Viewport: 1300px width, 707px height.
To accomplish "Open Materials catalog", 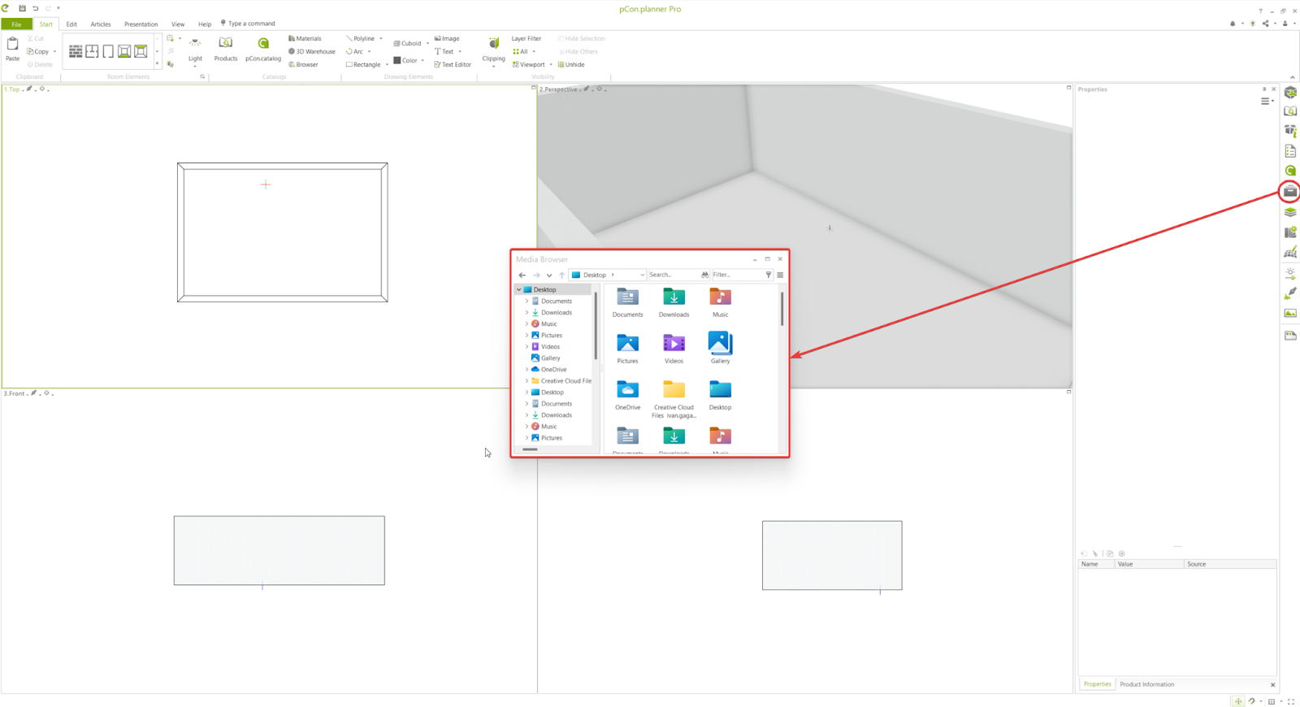I will tap(305, 38).
